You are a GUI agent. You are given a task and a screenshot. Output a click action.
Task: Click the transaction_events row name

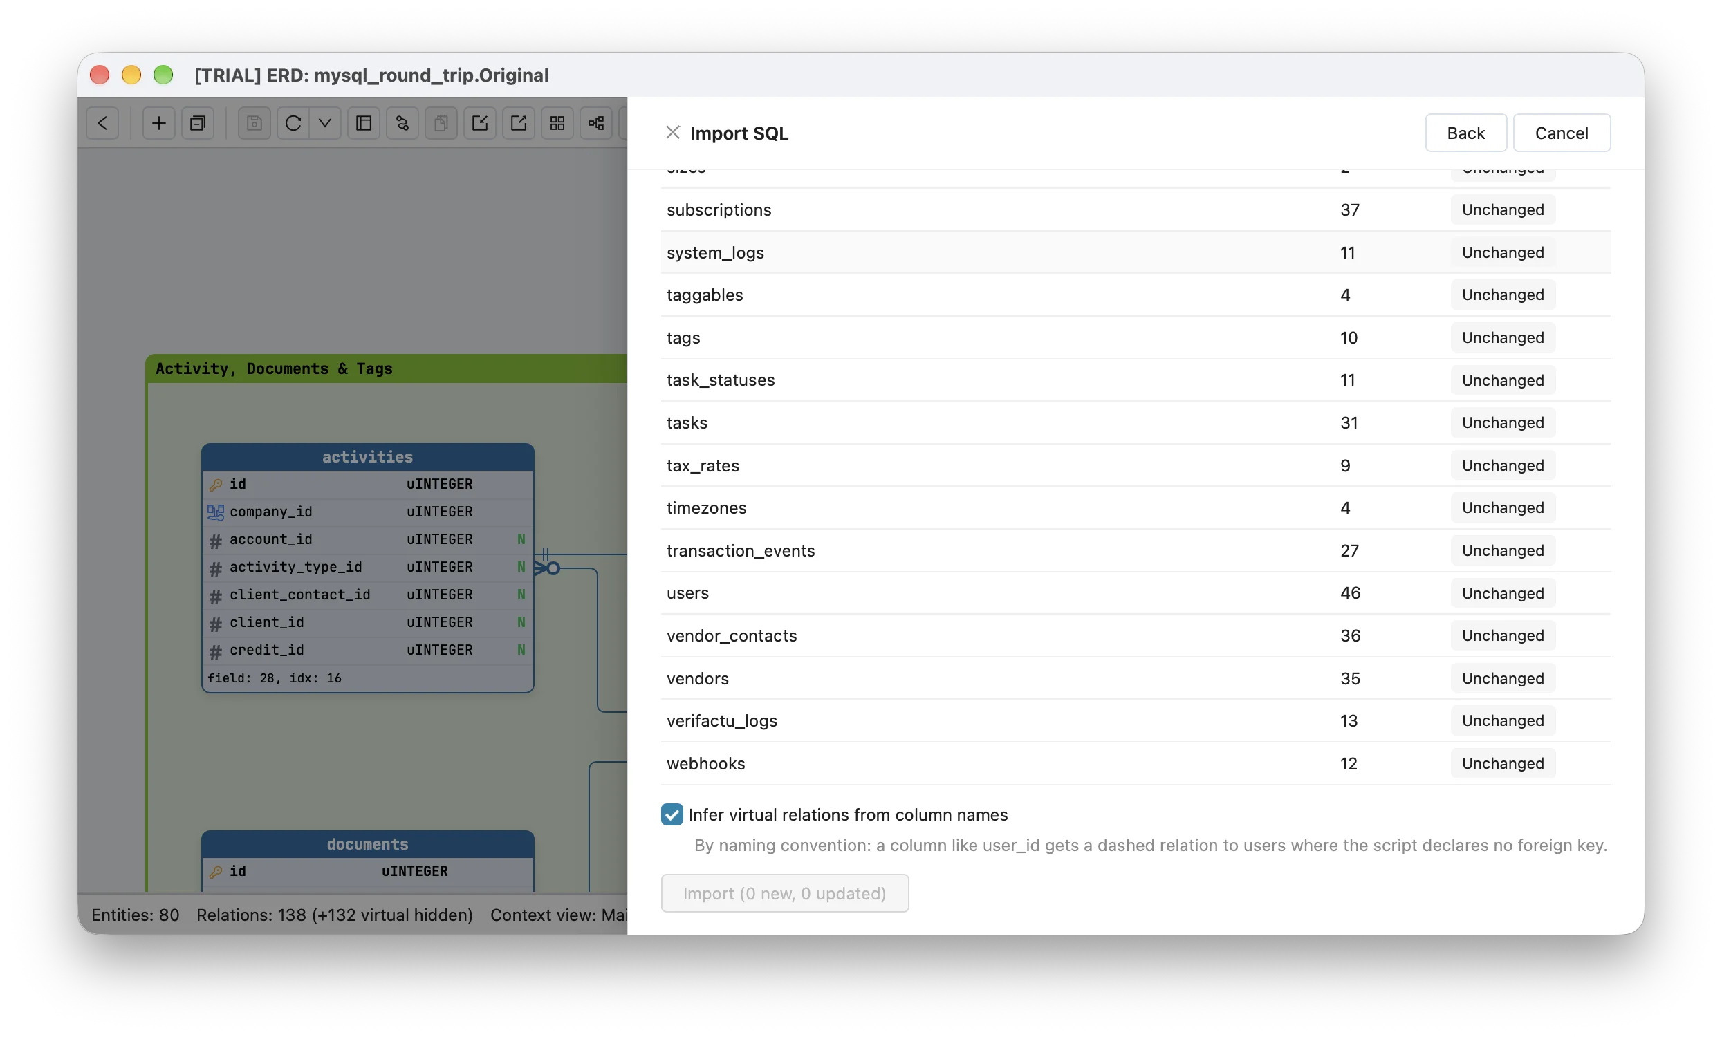[740, 550]
